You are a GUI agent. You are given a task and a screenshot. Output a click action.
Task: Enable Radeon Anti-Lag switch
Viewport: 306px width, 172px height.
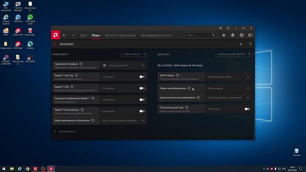142,77
